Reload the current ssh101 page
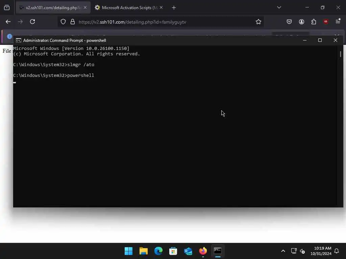 coord(32,22)
